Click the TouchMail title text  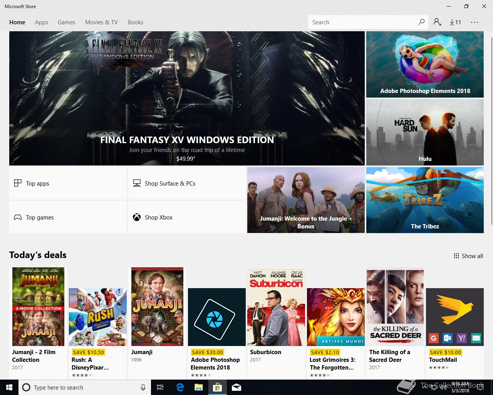[x=443, y=360]
